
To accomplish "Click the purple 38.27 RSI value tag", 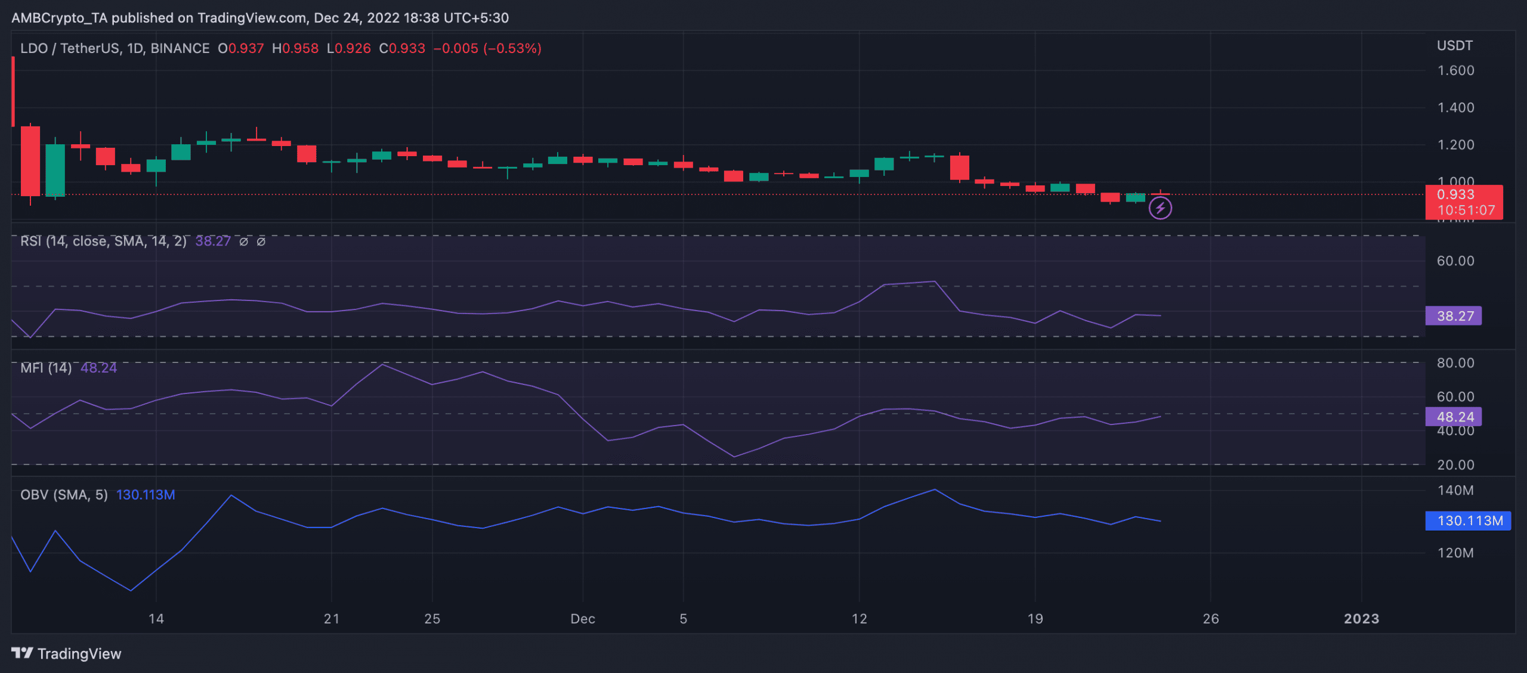I will coord(1453,316).
